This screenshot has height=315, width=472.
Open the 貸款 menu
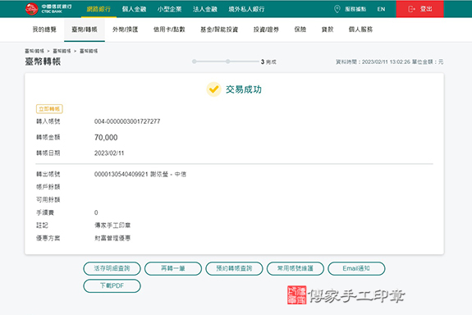[328, 30]
